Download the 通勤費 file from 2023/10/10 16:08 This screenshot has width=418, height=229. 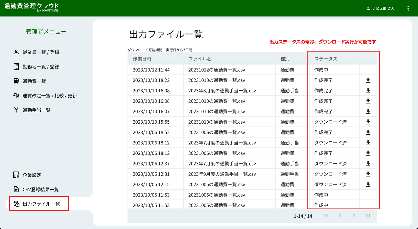368,101
